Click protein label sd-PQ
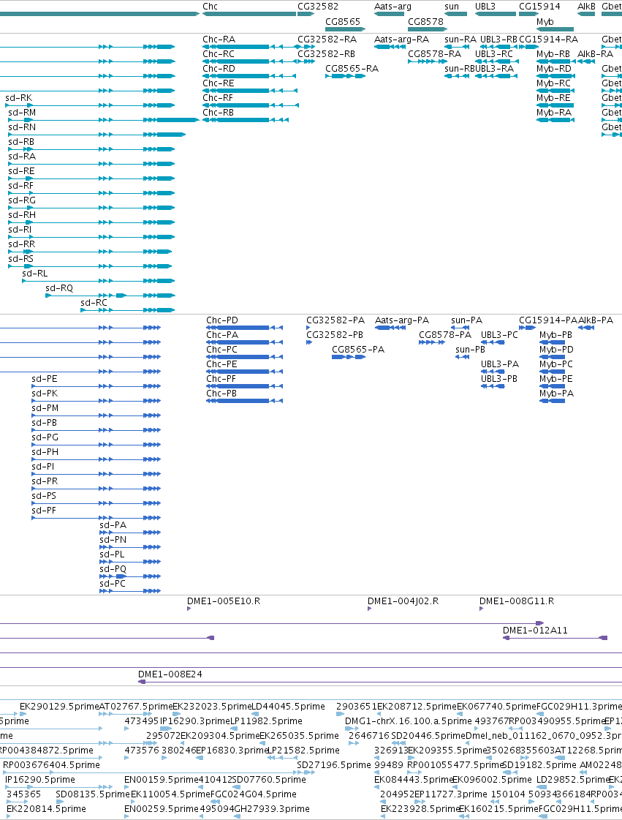 pos(113,569)
